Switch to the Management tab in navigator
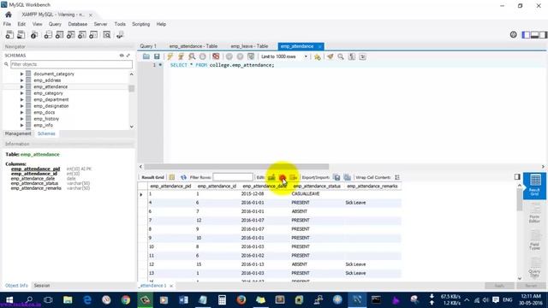This screenshot has width=548, height=308. pyautogui.click(x=18, y=133)
